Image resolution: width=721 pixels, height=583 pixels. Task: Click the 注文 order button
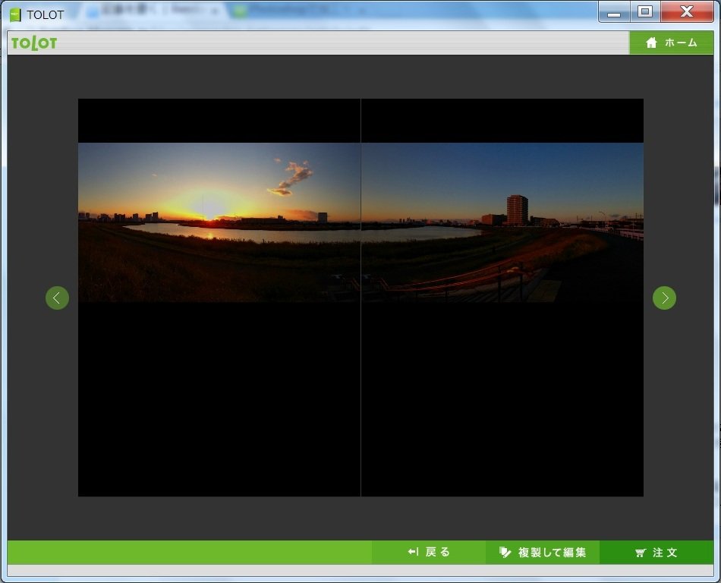pos(656,552)
